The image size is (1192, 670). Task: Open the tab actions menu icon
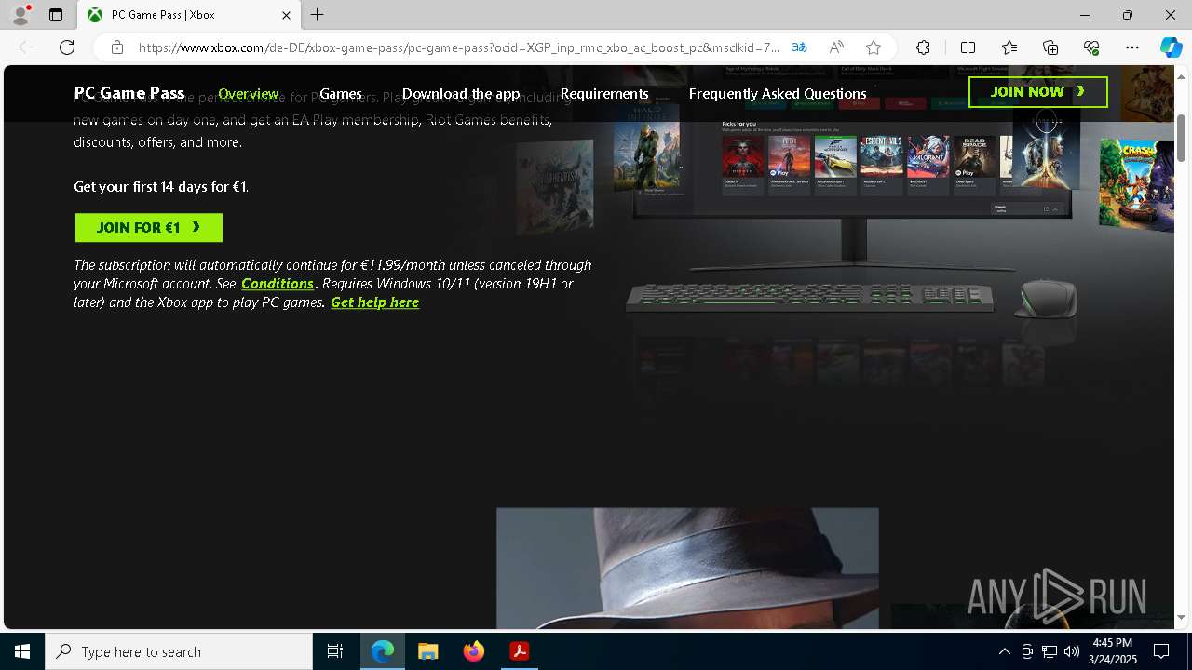pos(56,15)
